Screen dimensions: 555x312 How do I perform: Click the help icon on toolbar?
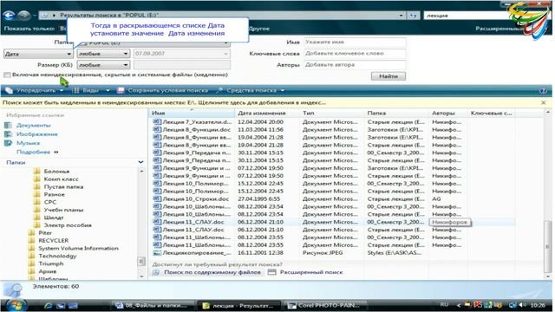coord(544,90)
